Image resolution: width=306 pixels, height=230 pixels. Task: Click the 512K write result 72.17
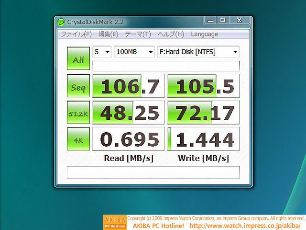pyautogui.click(x=203, y=112)
